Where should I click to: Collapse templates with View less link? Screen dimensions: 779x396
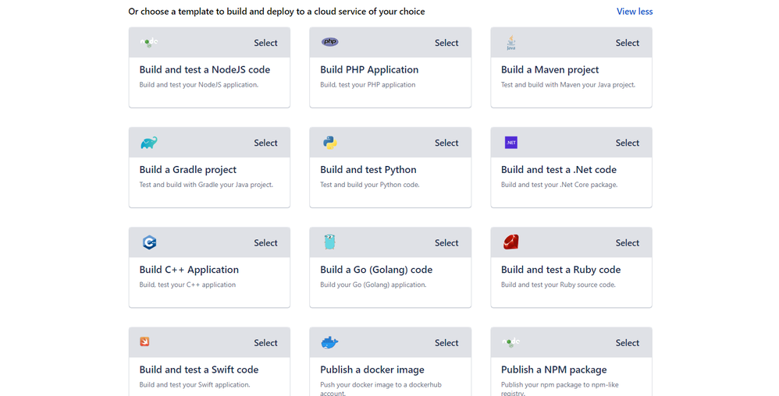click(x=635, y=12)
